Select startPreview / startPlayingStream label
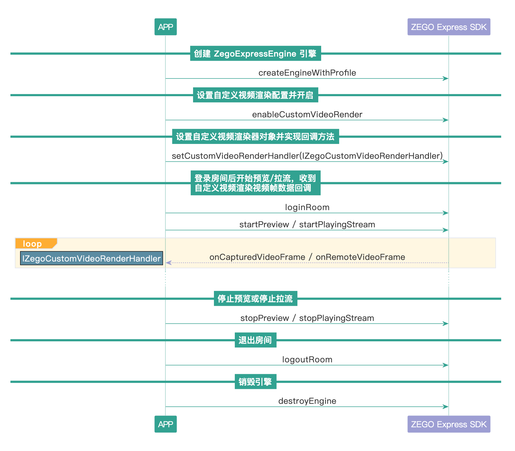 click(307, 224)
